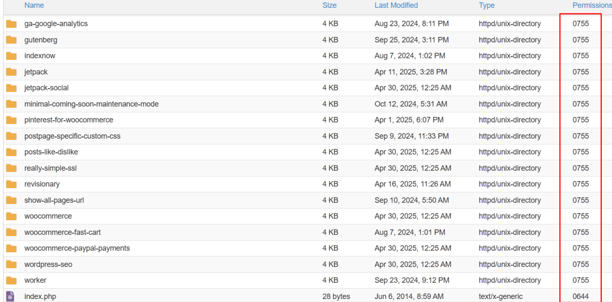Click the show-all-pages-url folder icon
This screenshot has height=302, width=612.
coord(11,200)
